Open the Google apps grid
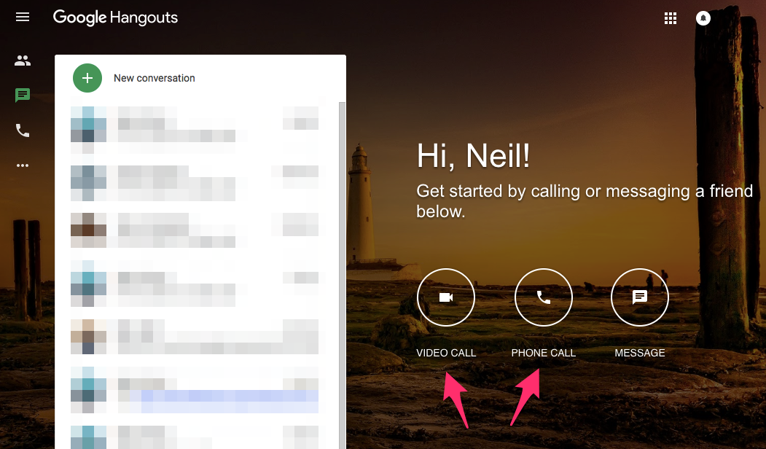This screenshot has width=766, height=449. click(x=671, y=18)
